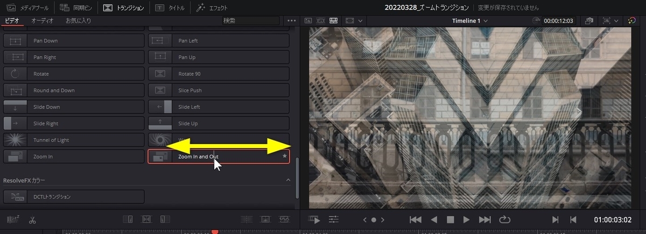646x234 pixels.
Task: Open the three-dot options menu beside search
Action: [292, 20]
